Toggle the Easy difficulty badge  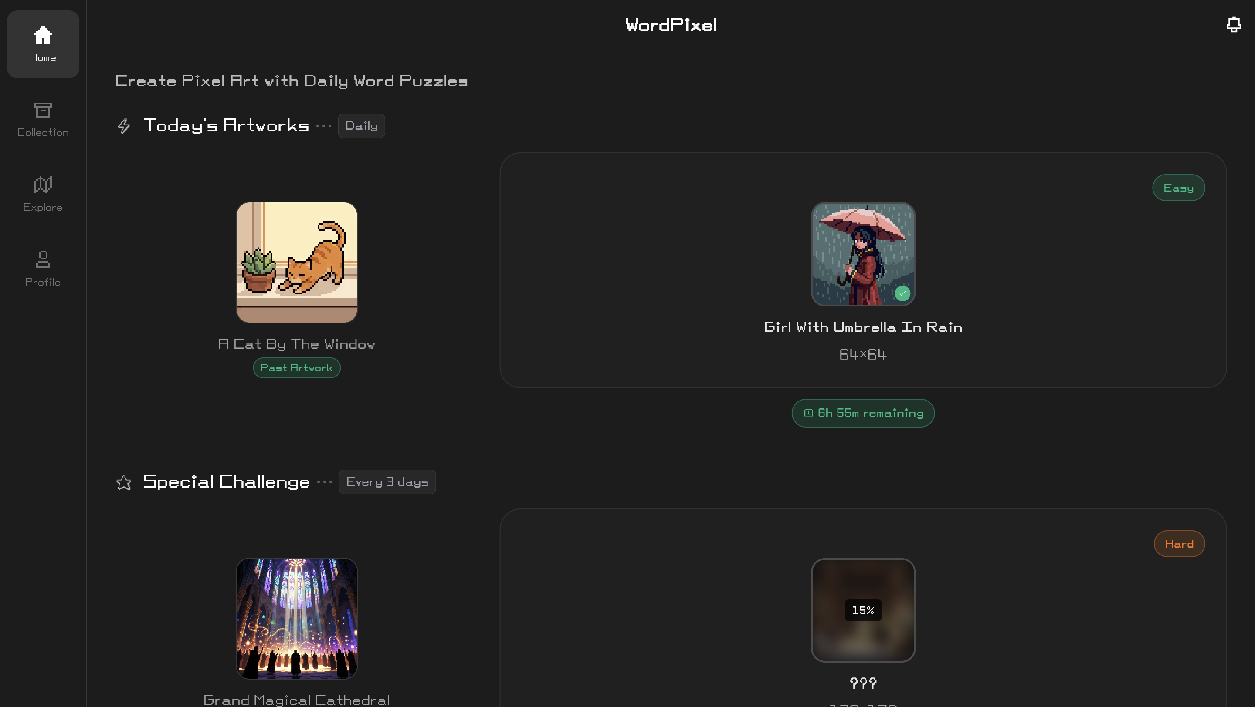point(1178,187)
